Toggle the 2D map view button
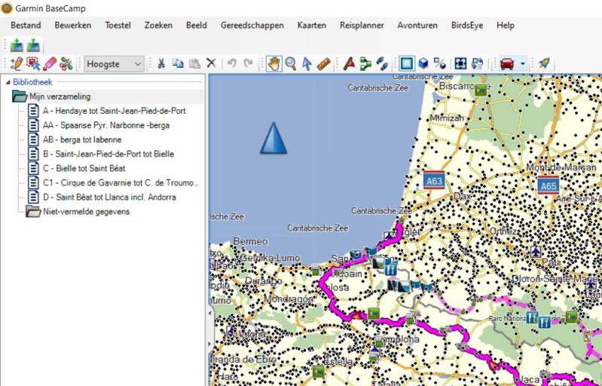602x386 pixels. (x=407, y=64)
